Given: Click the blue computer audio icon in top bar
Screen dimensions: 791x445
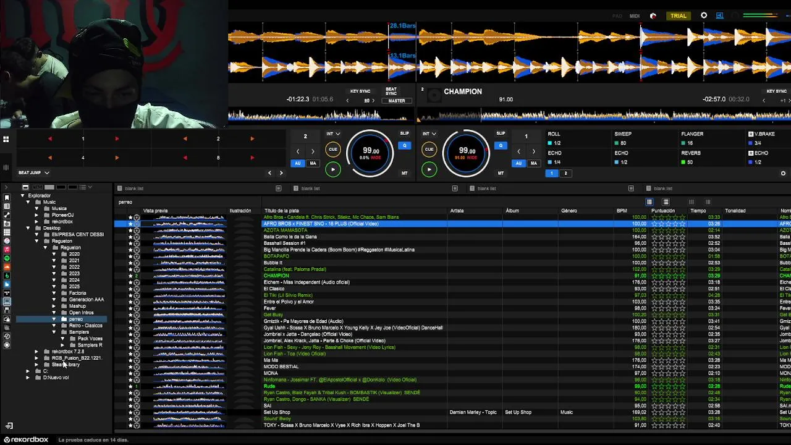Looking at the screenshot, I should 720,15.
